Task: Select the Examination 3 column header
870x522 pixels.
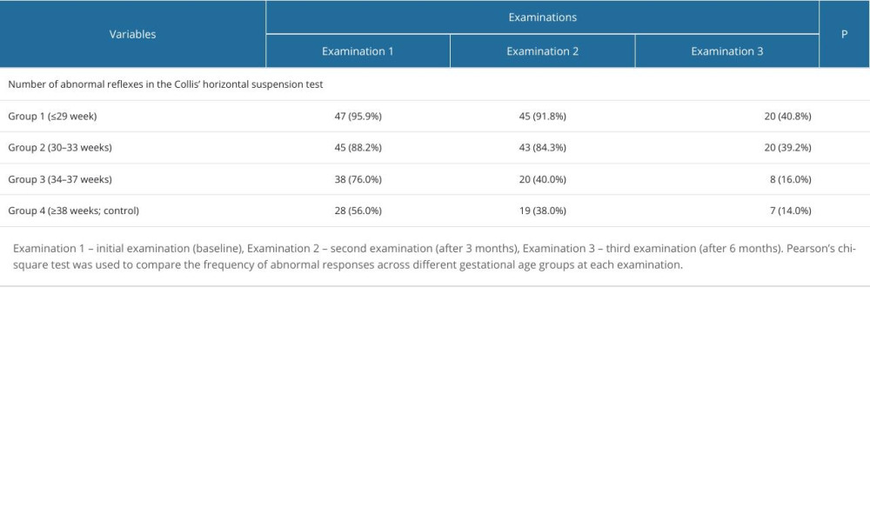Action: coord(726,51)
